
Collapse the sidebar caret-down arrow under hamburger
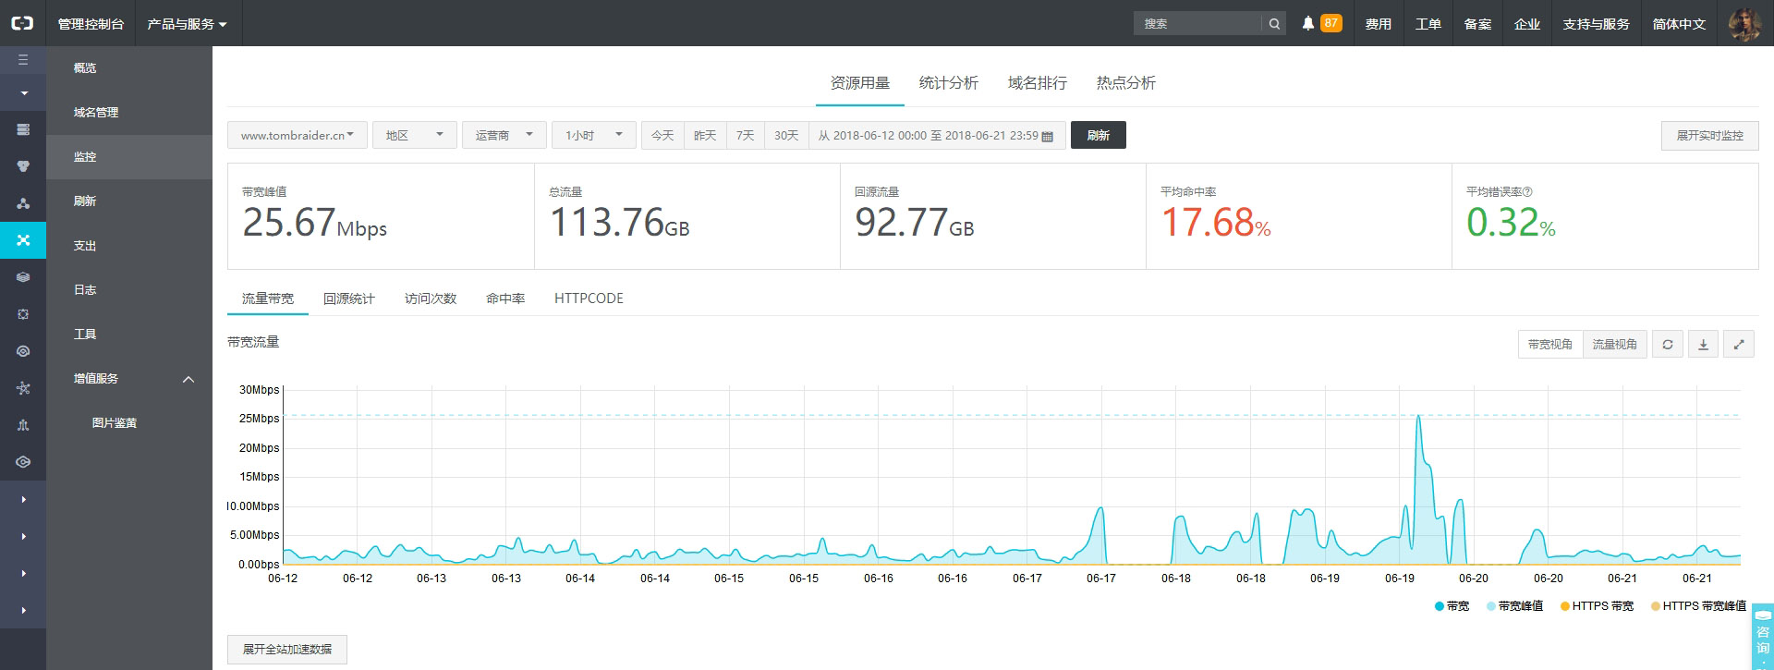(23, 92)
